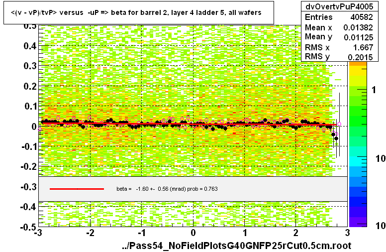The height and width of the screenshot is (252, 386).
Task: Select the Mean x 0.01382 row
Action: pyautogui.click(x=339, y=27)
